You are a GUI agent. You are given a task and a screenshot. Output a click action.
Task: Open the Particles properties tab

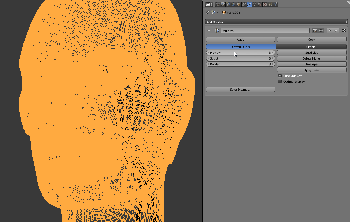(270, 4)
